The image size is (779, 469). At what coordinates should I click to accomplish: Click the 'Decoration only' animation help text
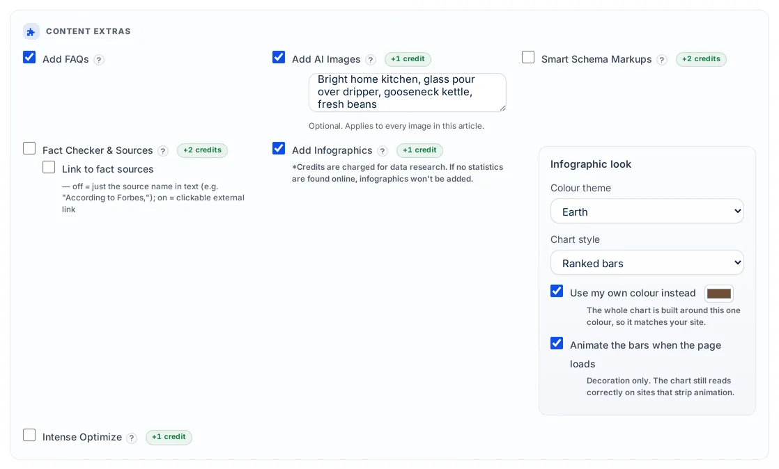(x=661, y=387)
